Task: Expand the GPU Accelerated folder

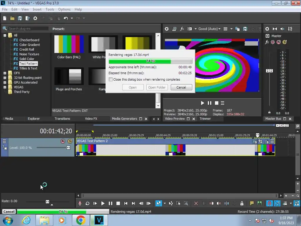Action: coord(5,82)
